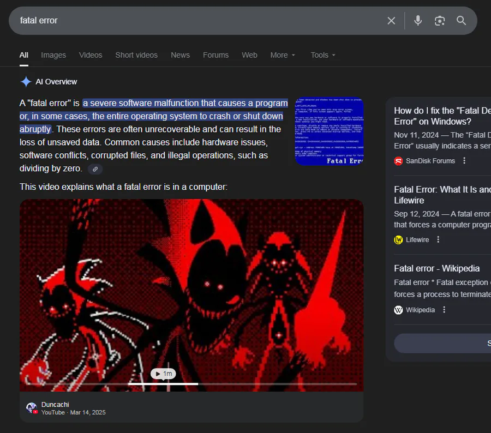Switch to the Web tab
The image size is (491, 433).
pyautogui.click(x=249, y=55)
